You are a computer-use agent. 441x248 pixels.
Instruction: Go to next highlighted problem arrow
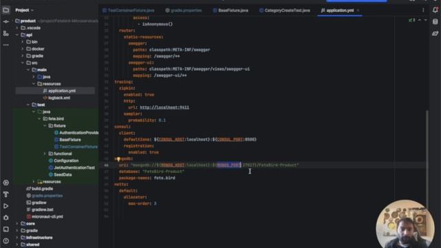point(426,20)
